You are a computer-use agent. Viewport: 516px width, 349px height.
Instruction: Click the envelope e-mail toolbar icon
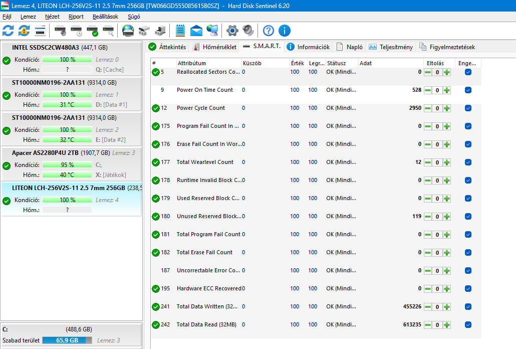[x=196, y=31]
